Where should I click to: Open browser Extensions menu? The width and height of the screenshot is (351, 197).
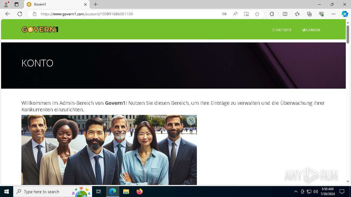[272, 14]
